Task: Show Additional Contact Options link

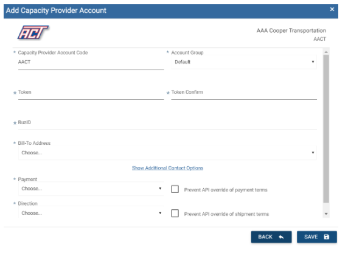Action: 167,168
